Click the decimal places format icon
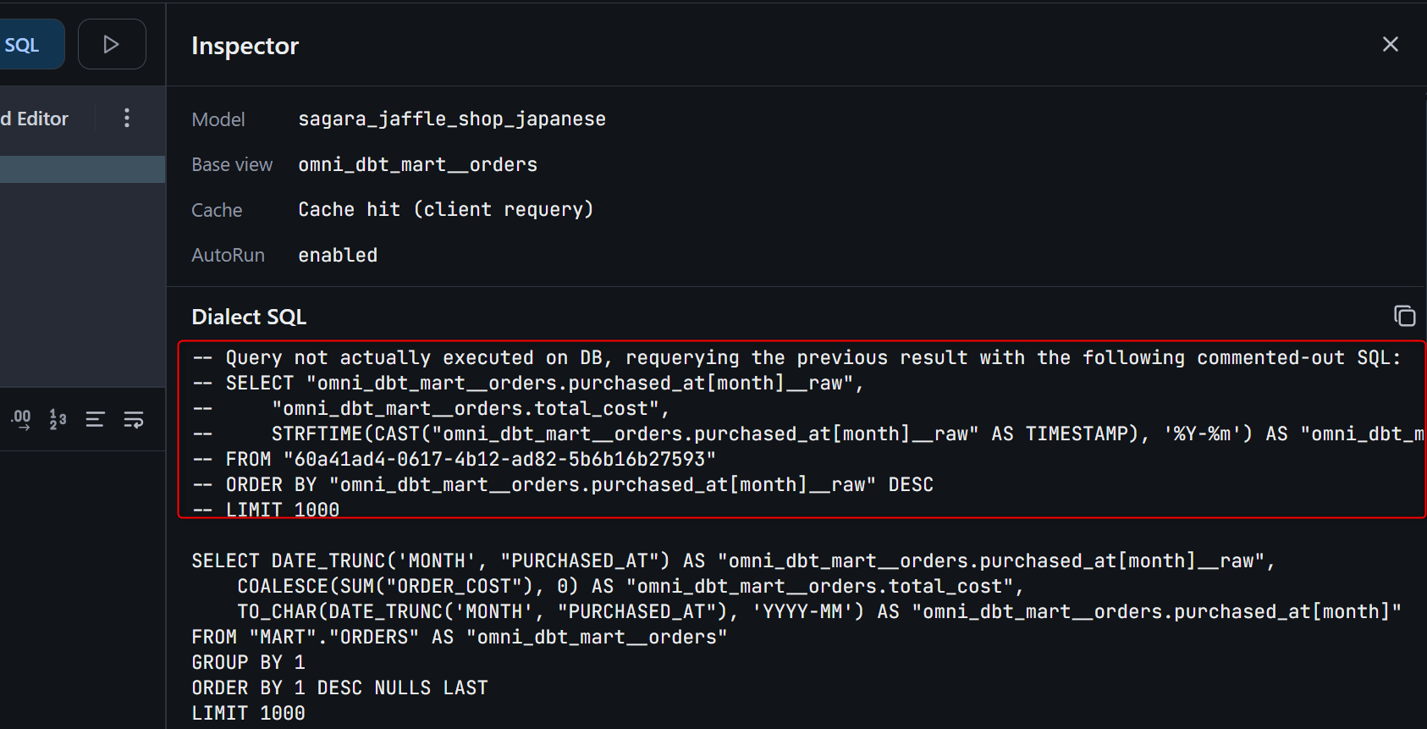This screenshot has width=1427, height=729. [x=21, y=419]
